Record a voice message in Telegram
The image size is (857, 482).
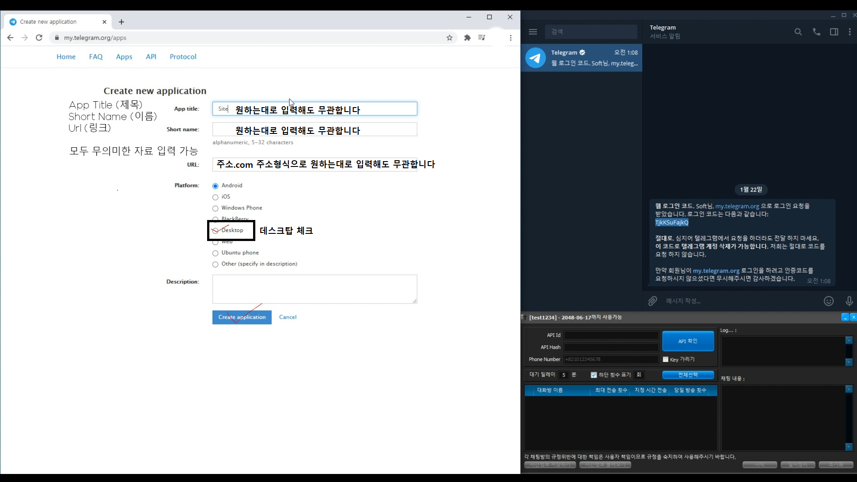[x=849, y=301]
